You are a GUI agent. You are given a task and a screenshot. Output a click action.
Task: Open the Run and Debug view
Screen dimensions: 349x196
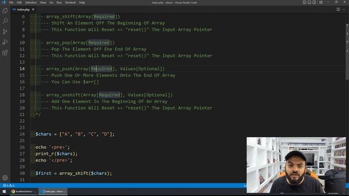(x=5, y=42)
